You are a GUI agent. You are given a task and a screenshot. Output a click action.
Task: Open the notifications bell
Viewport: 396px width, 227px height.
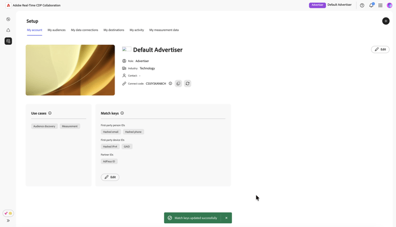371,5
